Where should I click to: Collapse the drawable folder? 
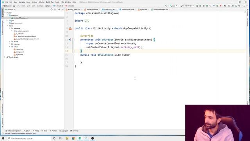[9, 28]
